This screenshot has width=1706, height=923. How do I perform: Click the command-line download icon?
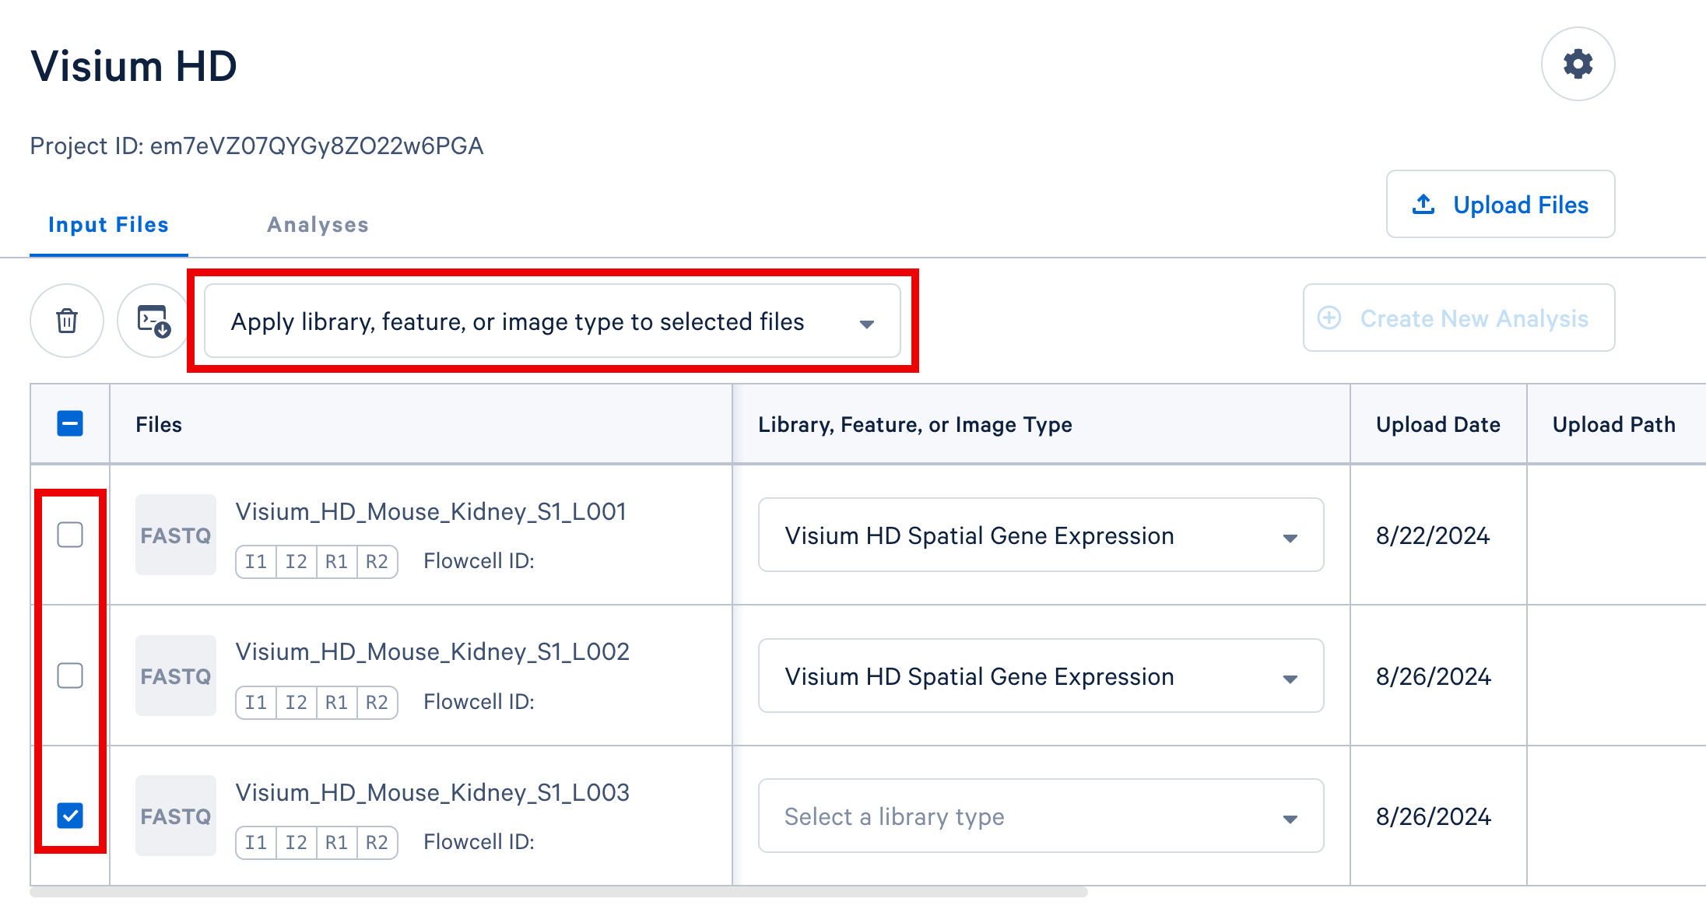[x=153, y=321]
